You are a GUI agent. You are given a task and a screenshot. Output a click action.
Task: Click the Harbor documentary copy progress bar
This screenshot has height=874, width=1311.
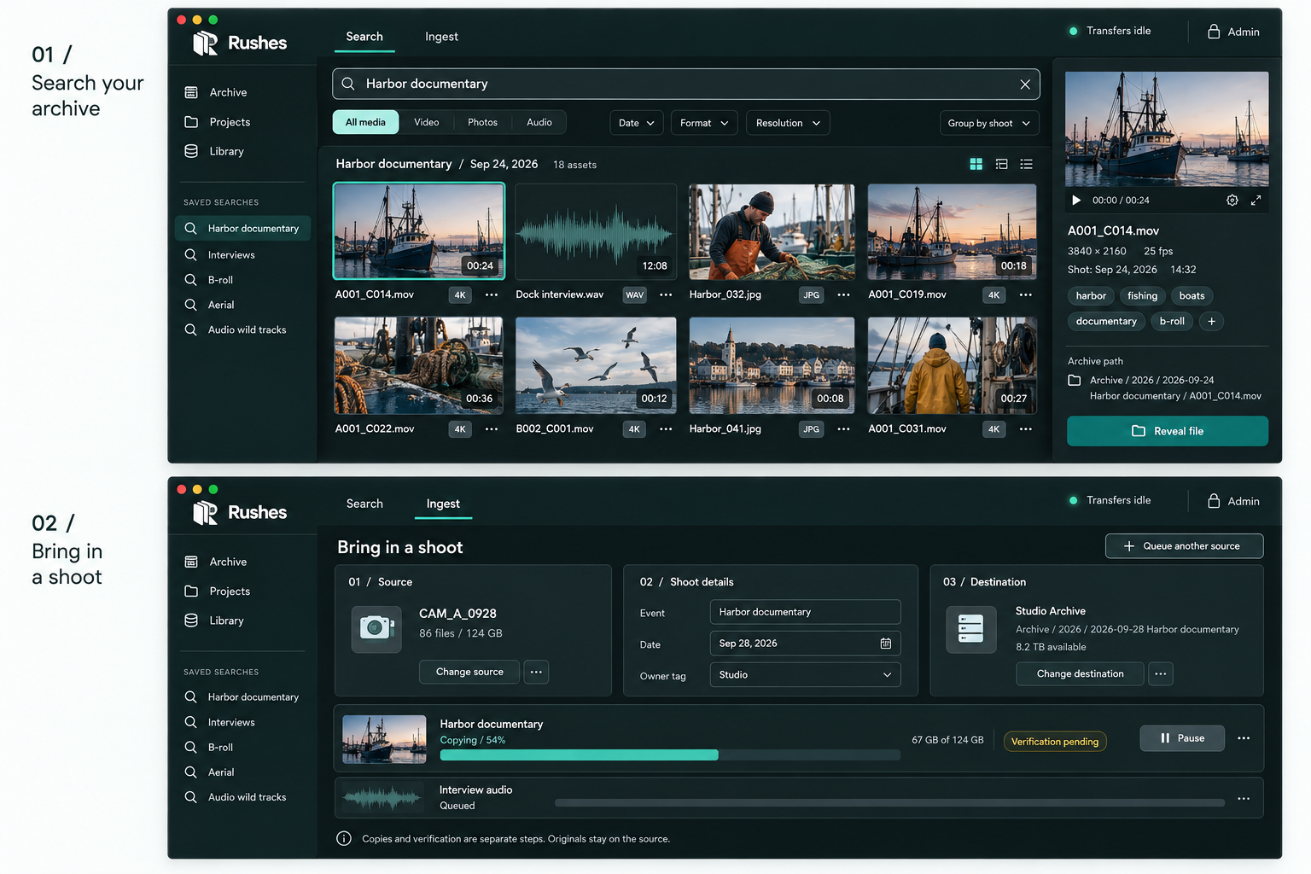pyautogui.click(x=670, y=755)
